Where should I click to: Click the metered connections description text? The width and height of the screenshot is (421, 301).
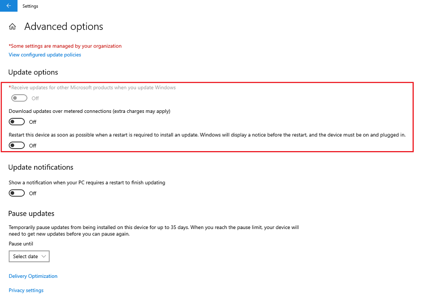tap(89, 111)
